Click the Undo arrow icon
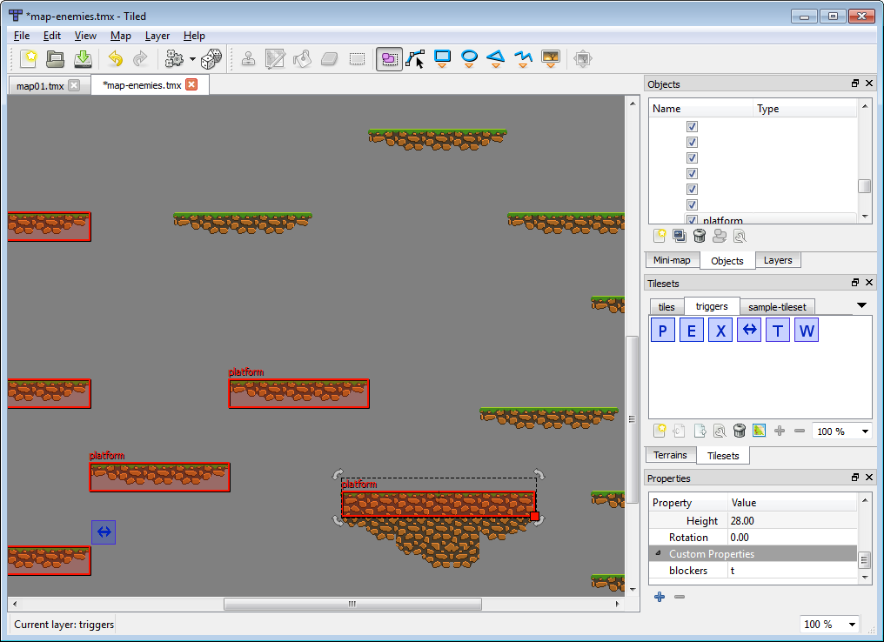This screenshot has height=642, width=884. [116, 58]
